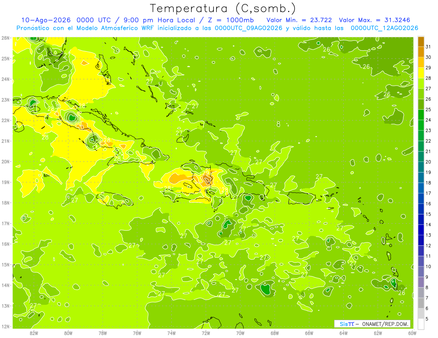Click the chart title 'Temperatura (C,somb.)'
Image resolution: width=438 pixels, height=338 pixels.
(x=223, y=9)
